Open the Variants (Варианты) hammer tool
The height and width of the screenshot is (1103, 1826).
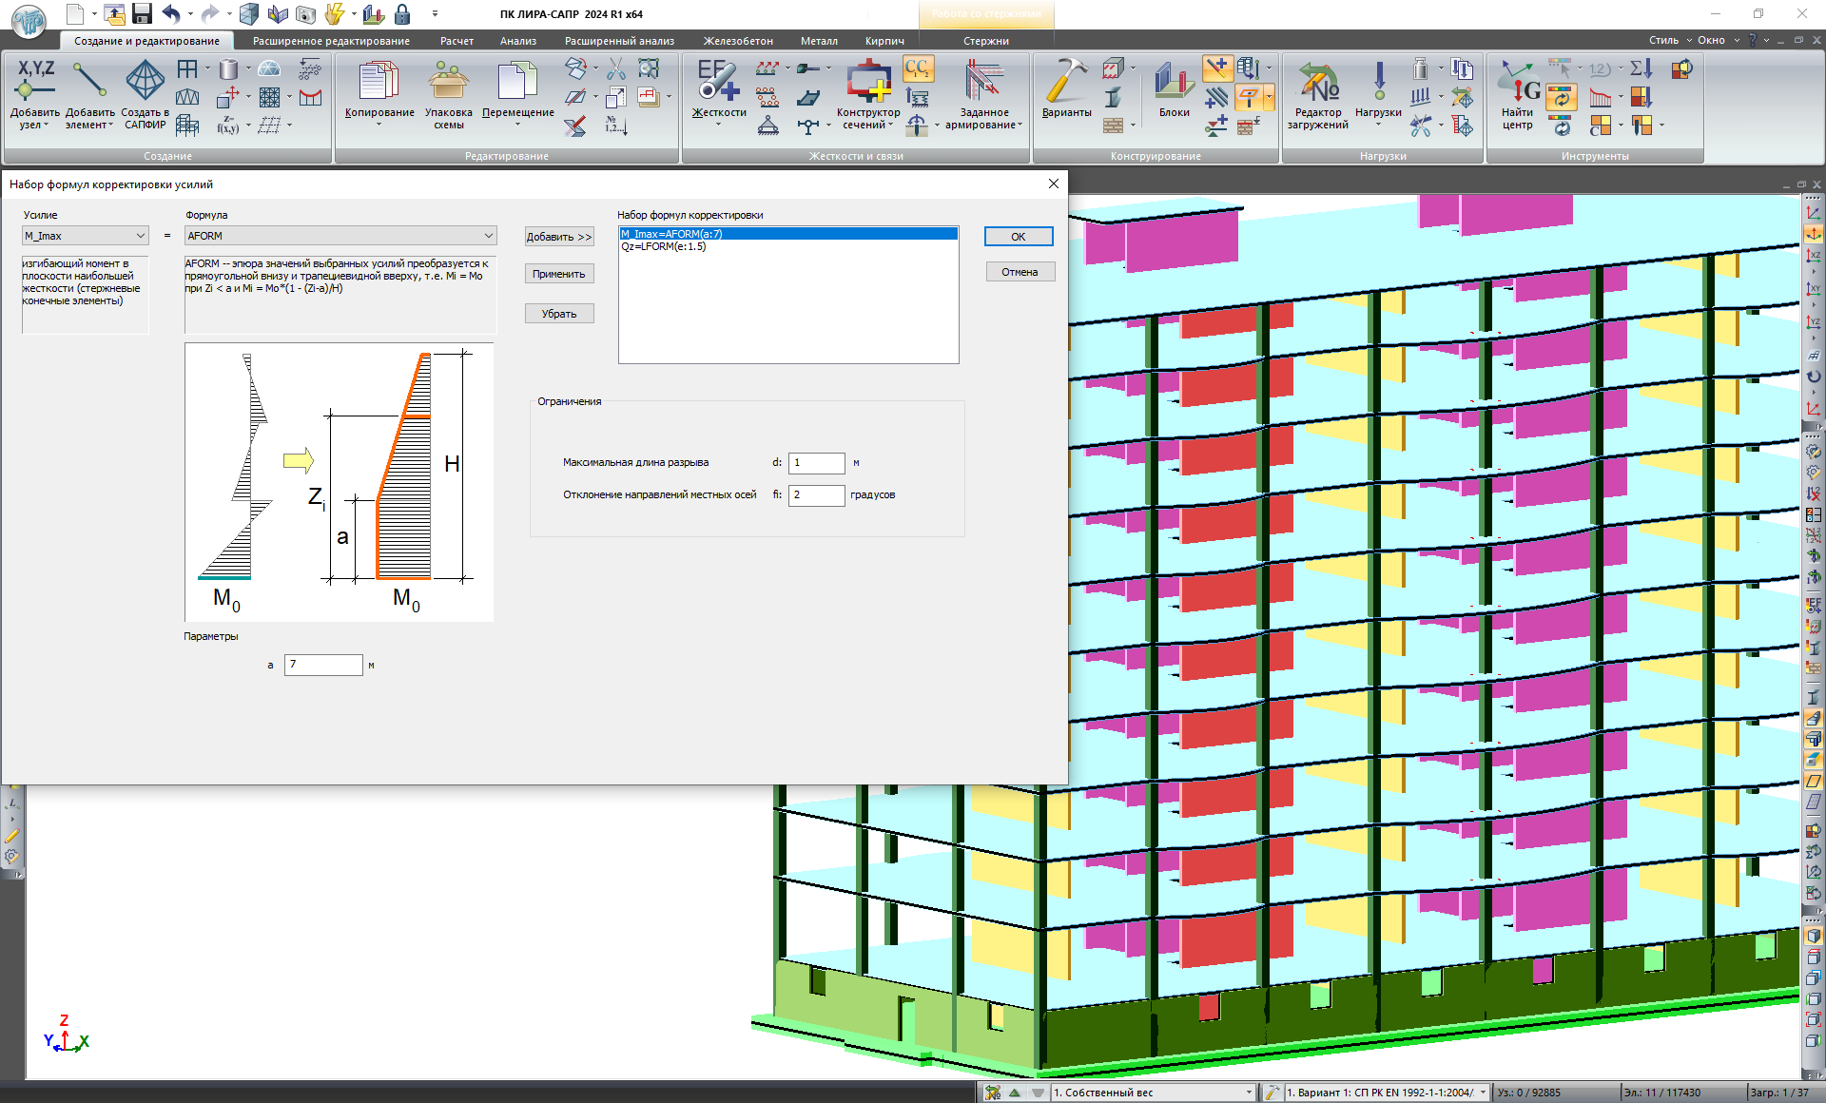[x=1066, y=81]
